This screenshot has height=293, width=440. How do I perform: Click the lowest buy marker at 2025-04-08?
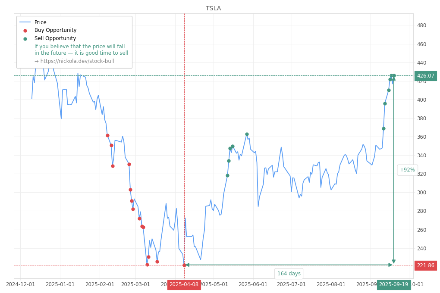click(184, 265)
